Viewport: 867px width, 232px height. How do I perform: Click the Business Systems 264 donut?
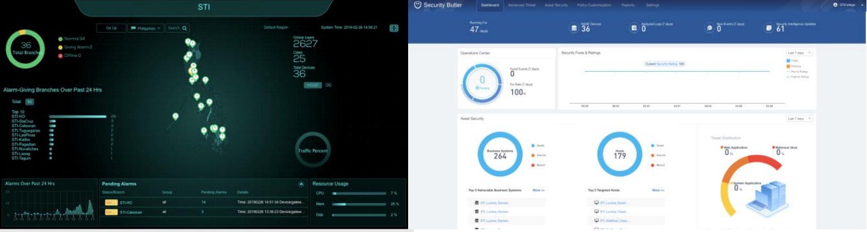(500, 154)
